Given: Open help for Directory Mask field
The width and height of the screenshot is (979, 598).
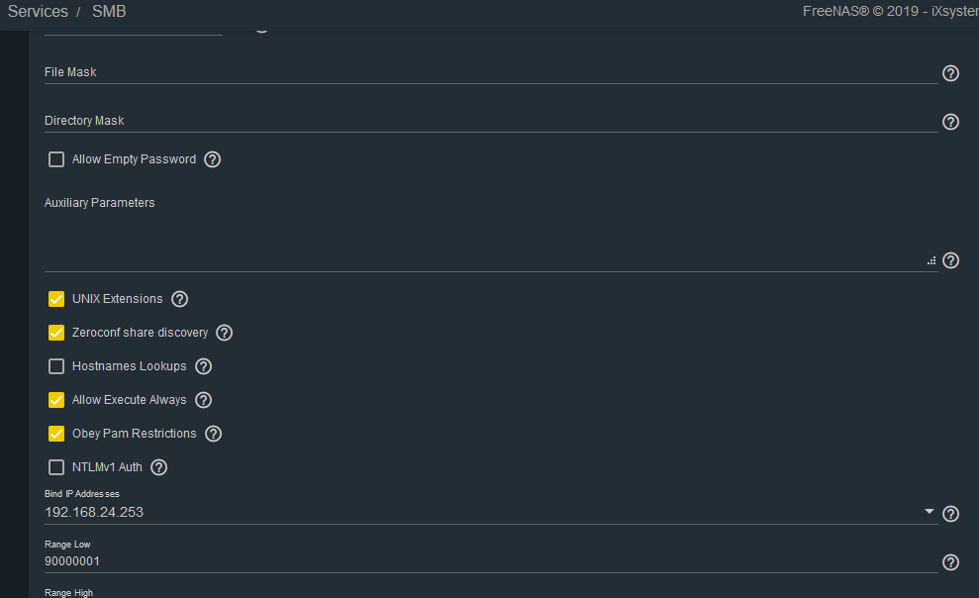Looking at the screenshot, I should 950,122.
